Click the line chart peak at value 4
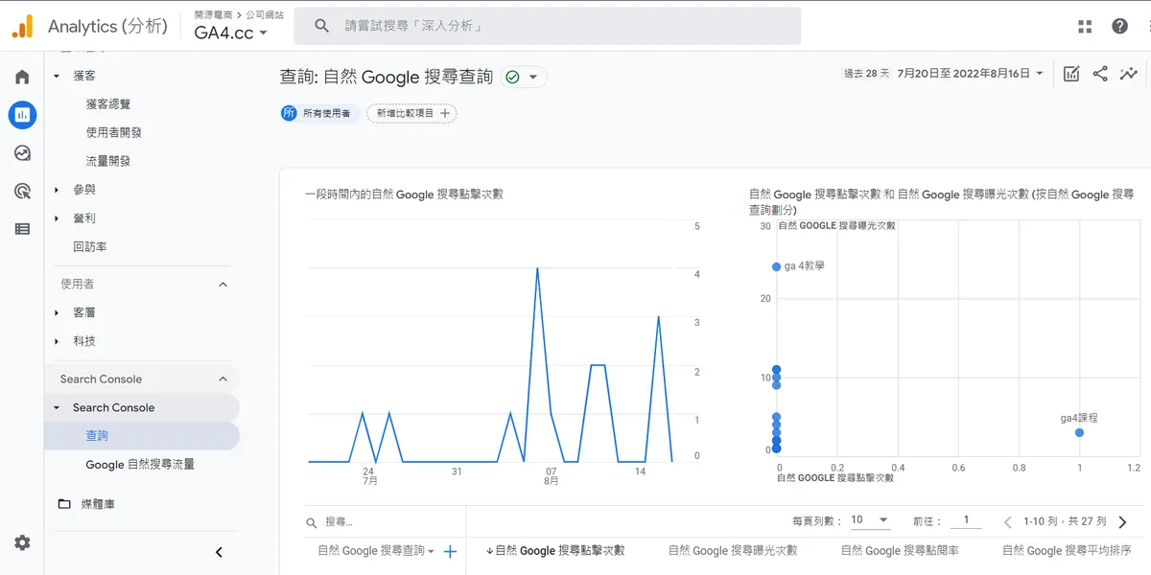The image size is (1151, 575). pyautogui.click(x=537, y=270)
